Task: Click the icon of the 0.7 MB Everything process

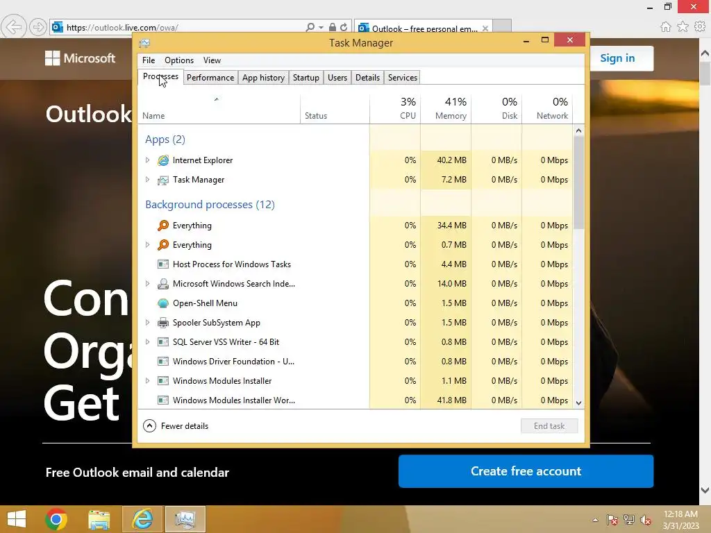Action: (x=162, y=245)
